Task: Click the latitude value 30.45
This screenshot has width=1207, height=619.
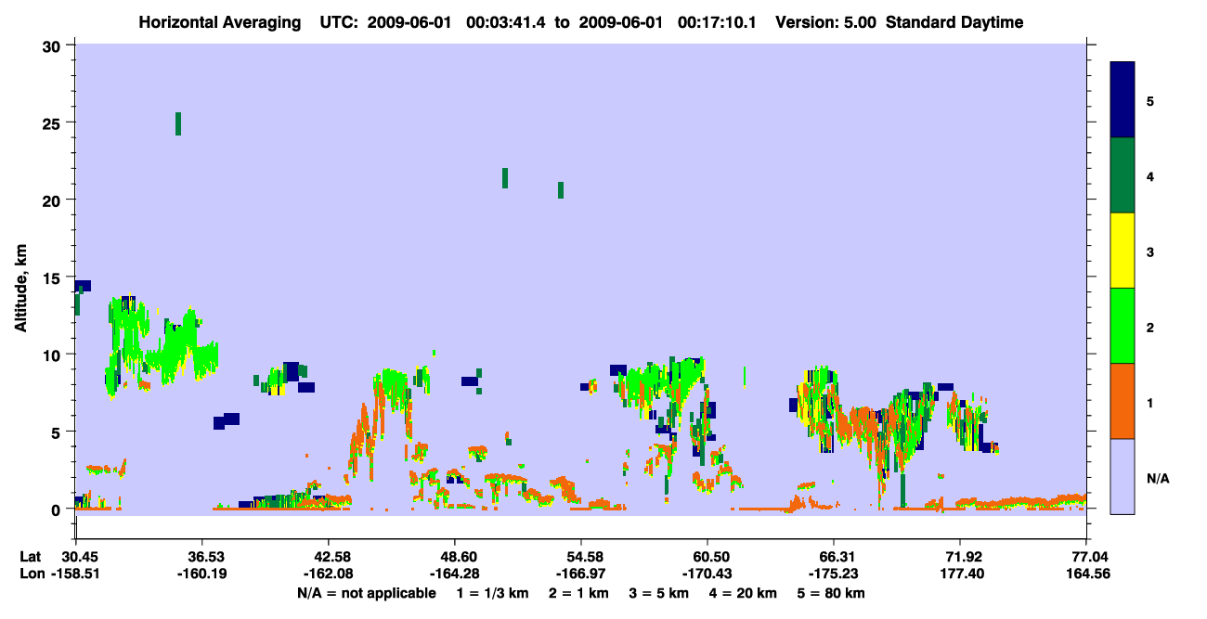Action: tap(81, 557)
